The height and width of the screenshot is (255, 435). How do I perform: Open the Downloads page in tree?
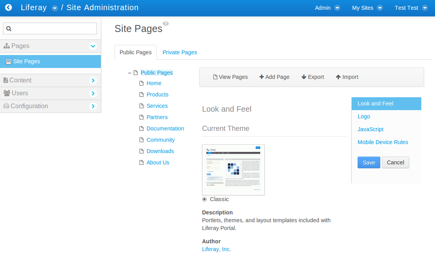pos(160,151)
